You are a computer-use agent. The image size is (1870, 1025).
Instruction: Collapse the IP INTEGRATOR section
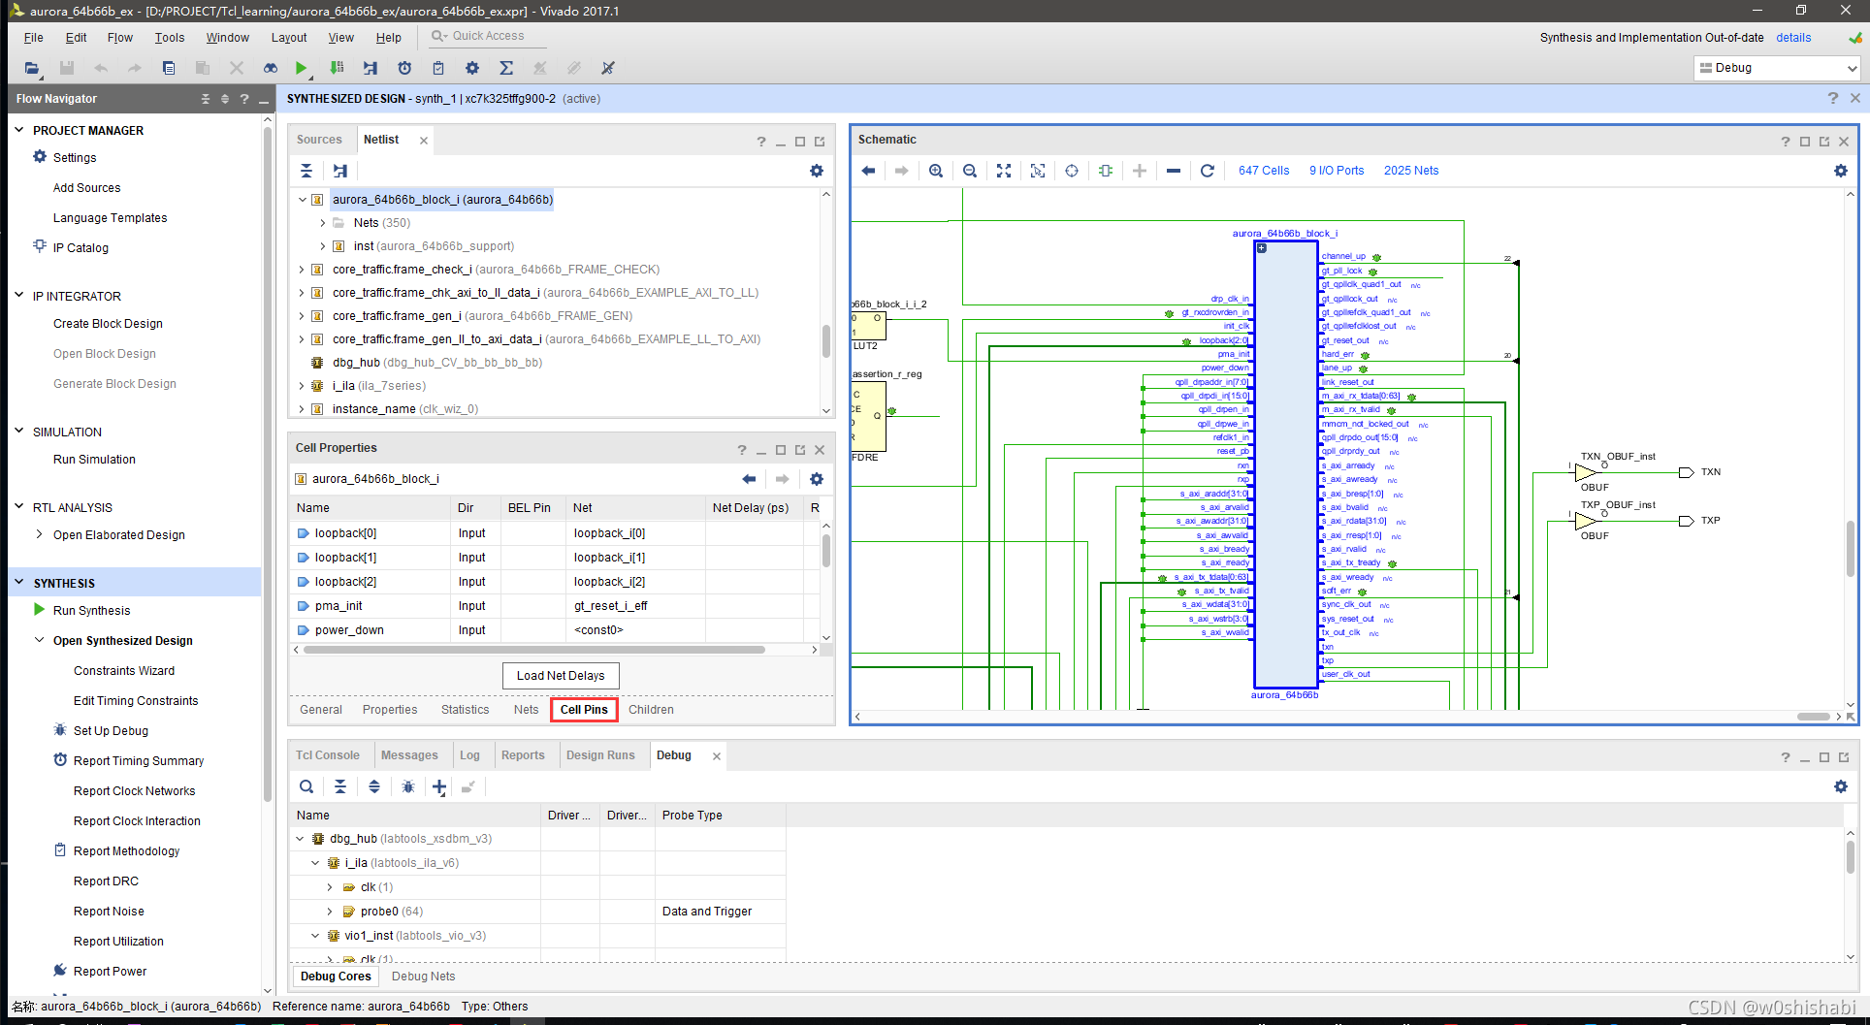coord(18,296)
